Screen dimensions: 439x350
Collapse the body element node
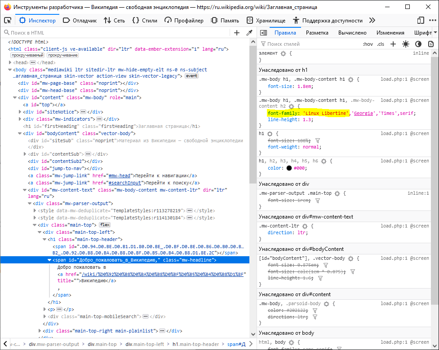coord(10,70)
